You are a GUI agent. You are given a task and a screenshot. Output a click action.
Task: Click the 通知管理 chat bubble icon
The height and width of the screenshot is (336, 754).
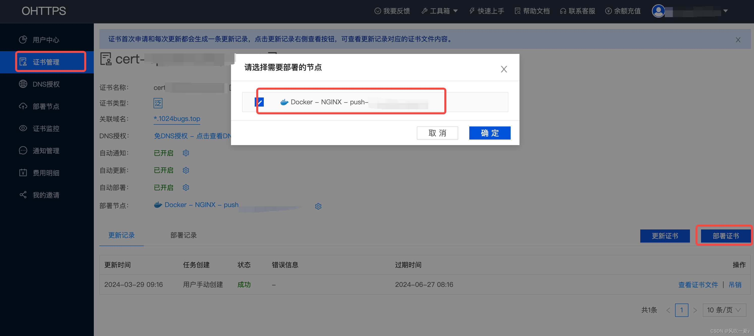coord(23,150)
